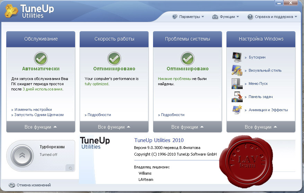The height and width of the screenshot is (193, 304).
Task: Click Оптимизировано under Скорость работы
Action: tap(114, 69)
